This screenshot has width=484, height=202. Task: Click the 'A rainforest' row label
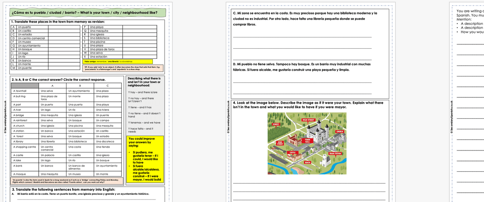tap(20, 120)
